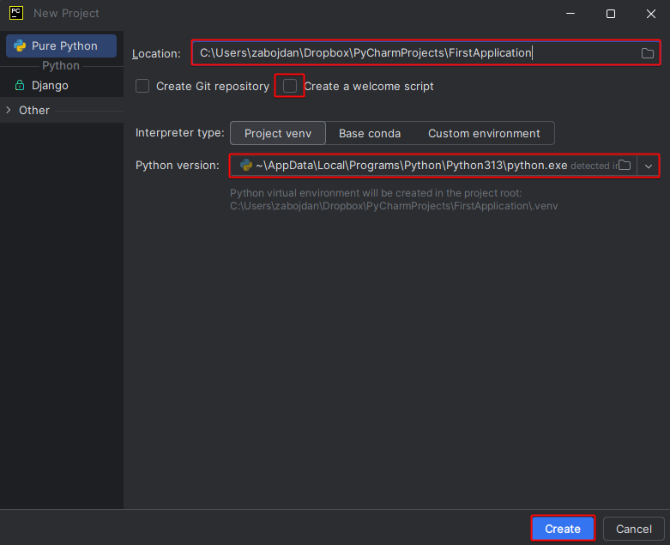670x545 pixels.
Task: Maximize the New Project window
Action: point(610,14)
